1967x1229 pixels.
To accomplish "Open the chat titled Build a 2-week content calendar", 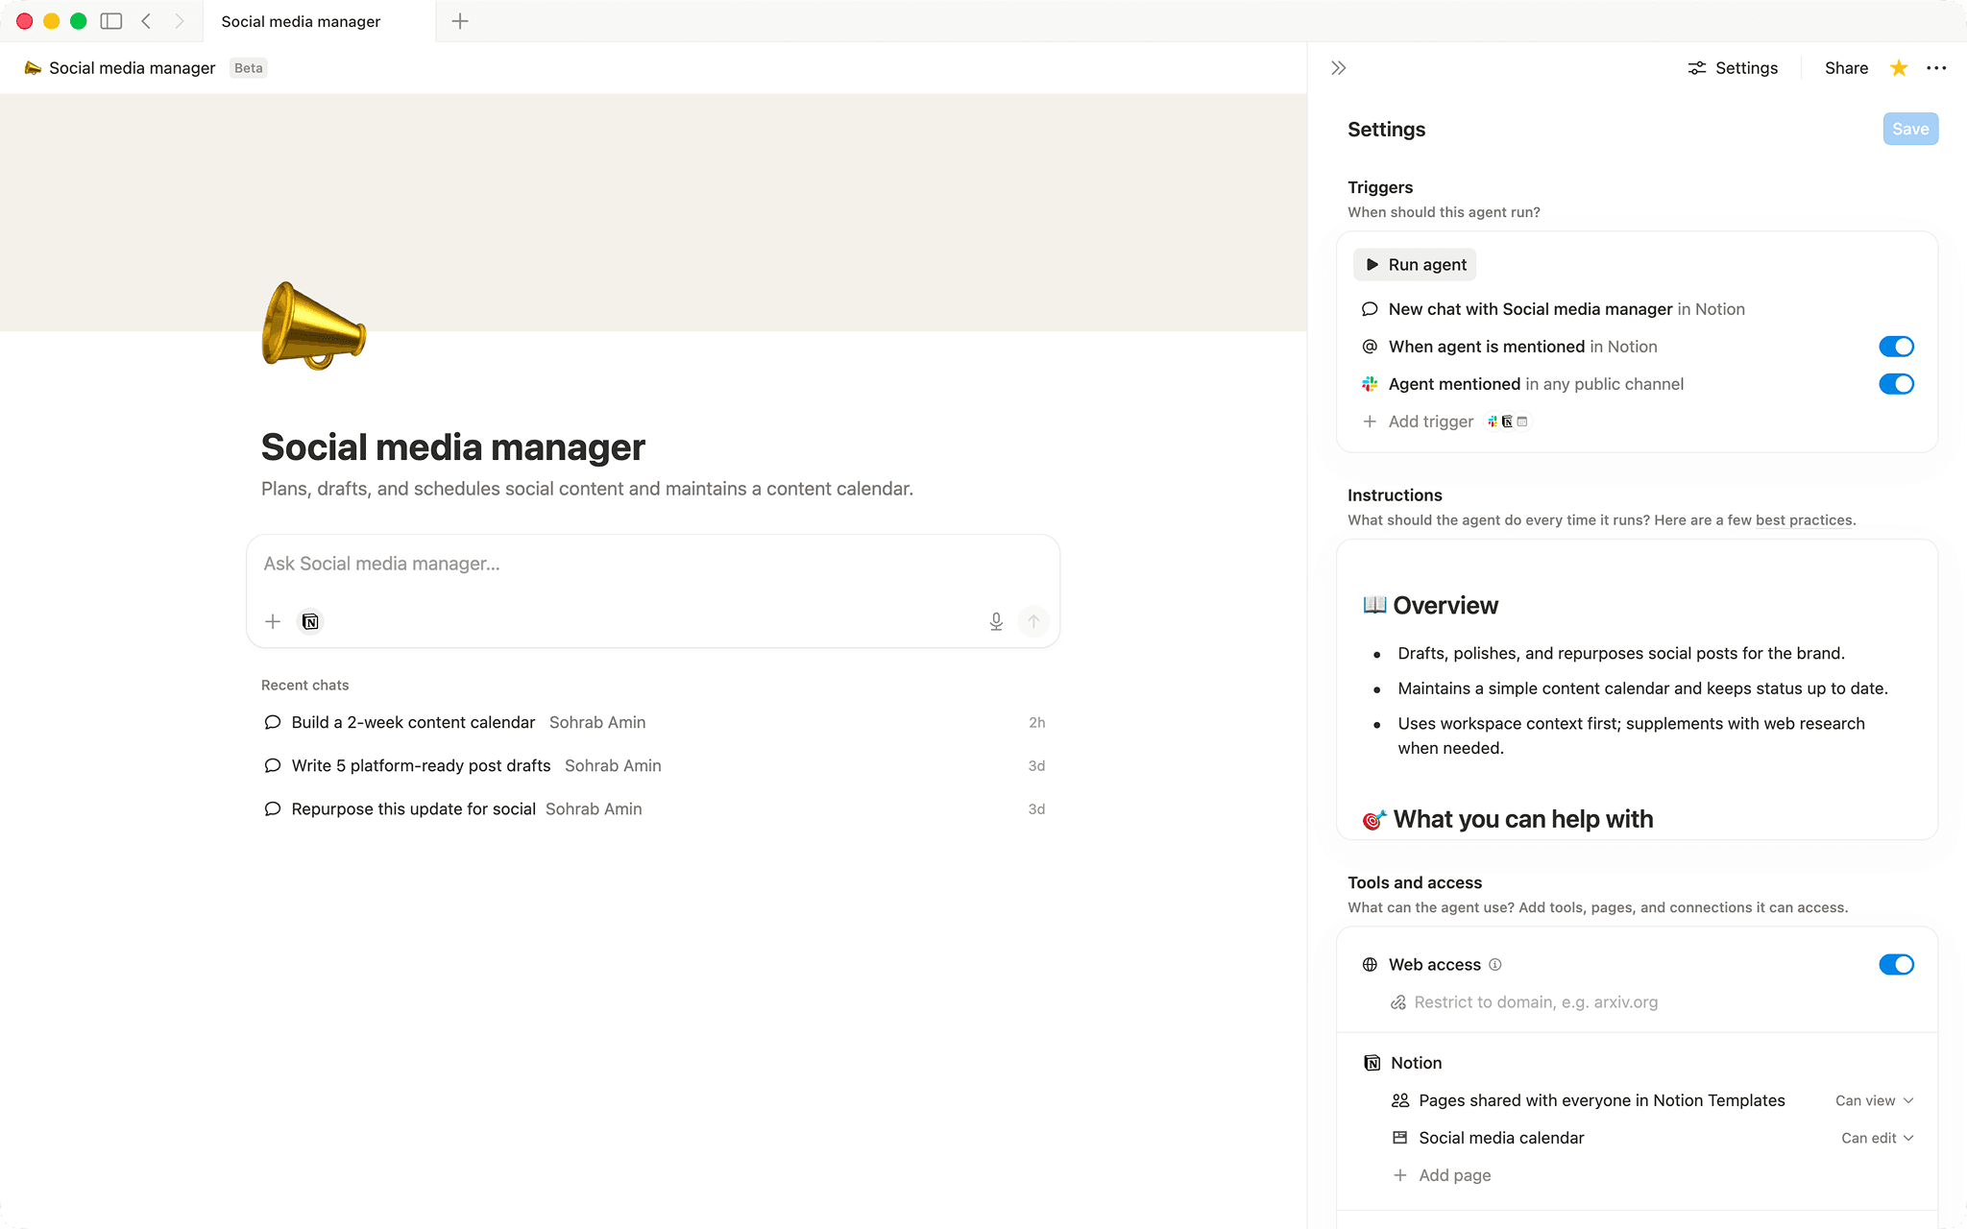I will [413, 722].
